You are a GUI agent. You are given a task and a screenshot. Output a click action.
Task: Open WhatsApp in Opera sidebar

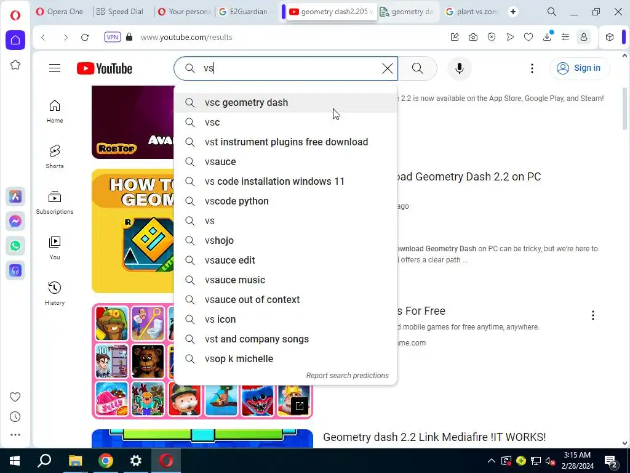tap(15, 246)
